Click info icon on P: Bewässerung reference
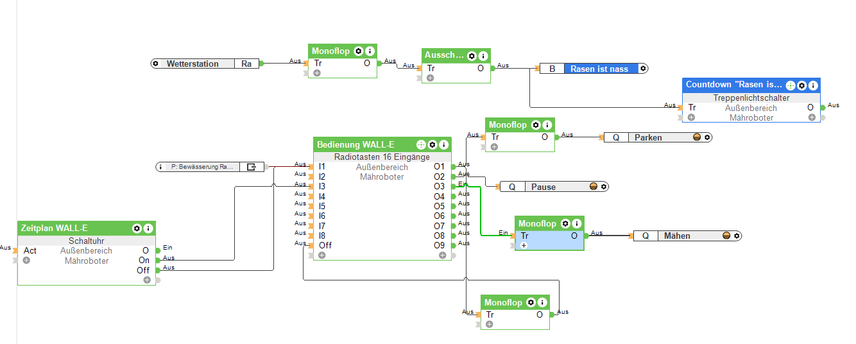This screenshot has width=856, height=344. (x=160, y=167)
